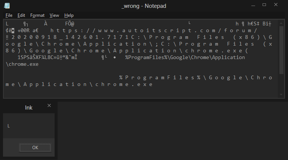Open the File menu
288x160 pixels.
tap(9, 15)
